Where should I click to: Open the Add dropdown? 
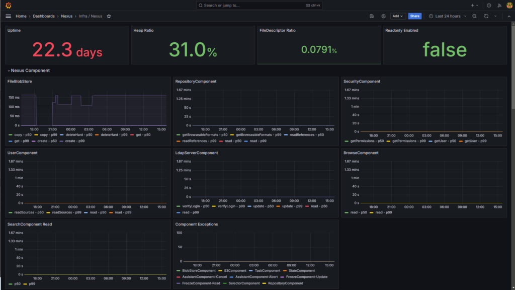tap(398, 16)
